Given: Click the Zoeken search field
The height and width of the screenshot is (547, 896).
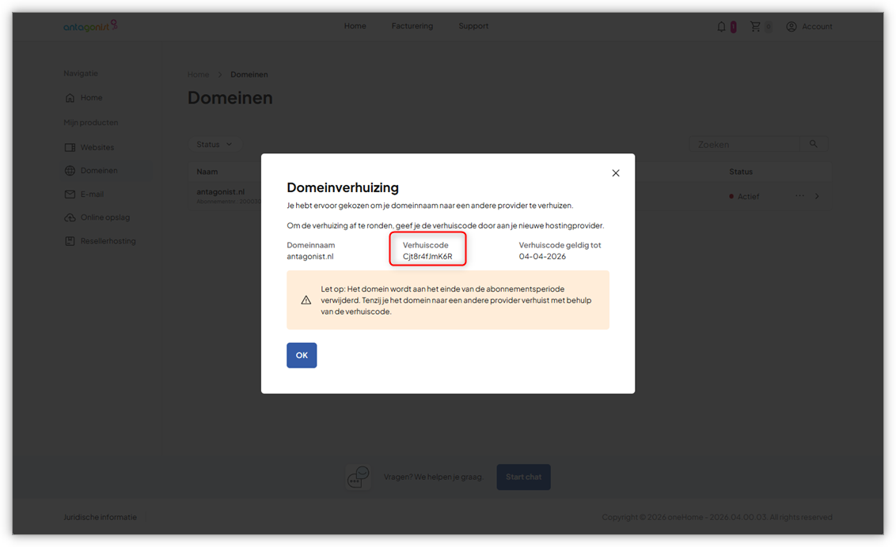Looking at the screenshot, I should pyautogui.click(x=744, y=145).
